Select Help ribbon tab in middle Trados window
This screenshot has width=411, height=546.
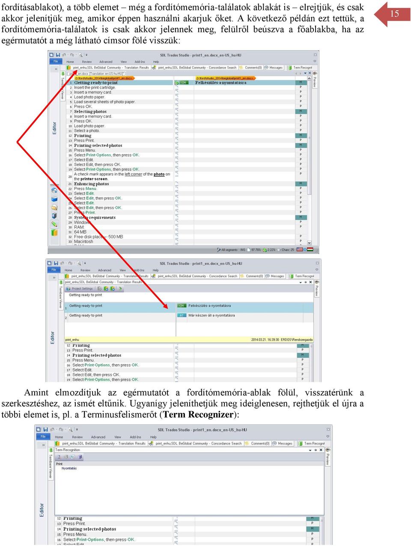click(x=156, y=270)
